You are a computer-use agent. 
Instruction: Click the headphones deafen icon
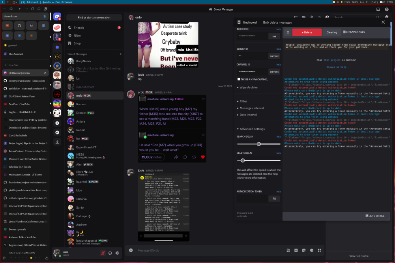click(110, 253)
